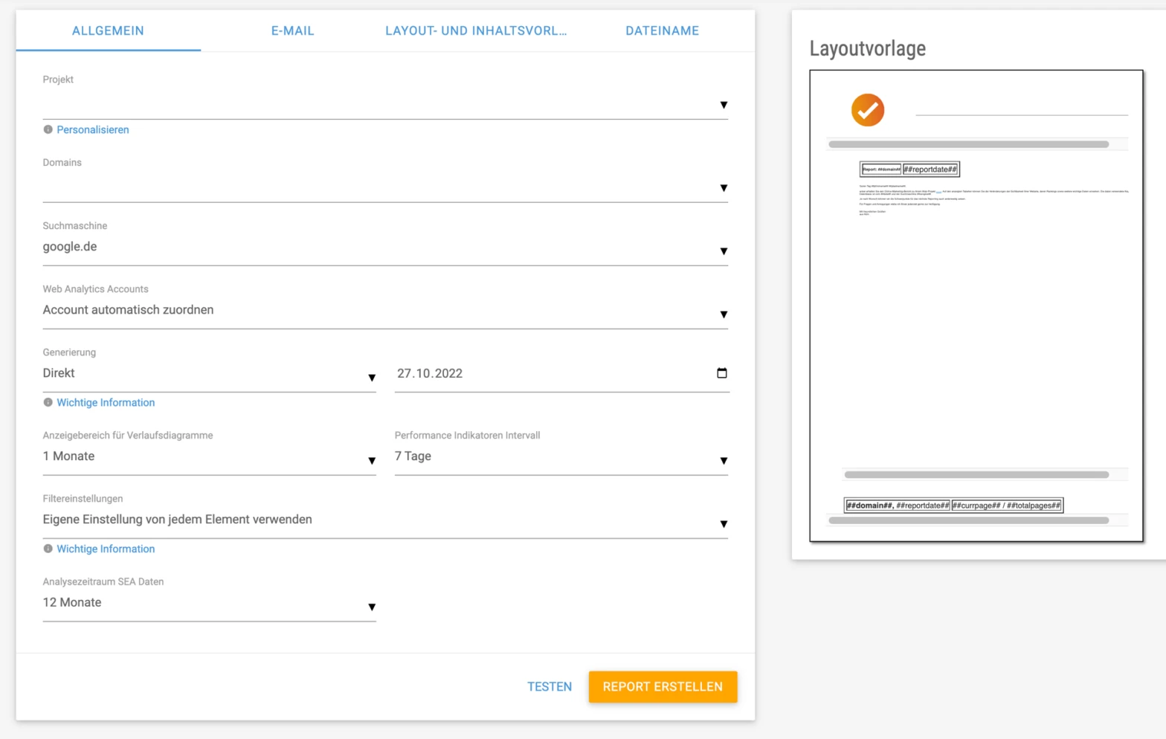Click info icon below Filtereinstellungen field

click(x=48, y=549)
